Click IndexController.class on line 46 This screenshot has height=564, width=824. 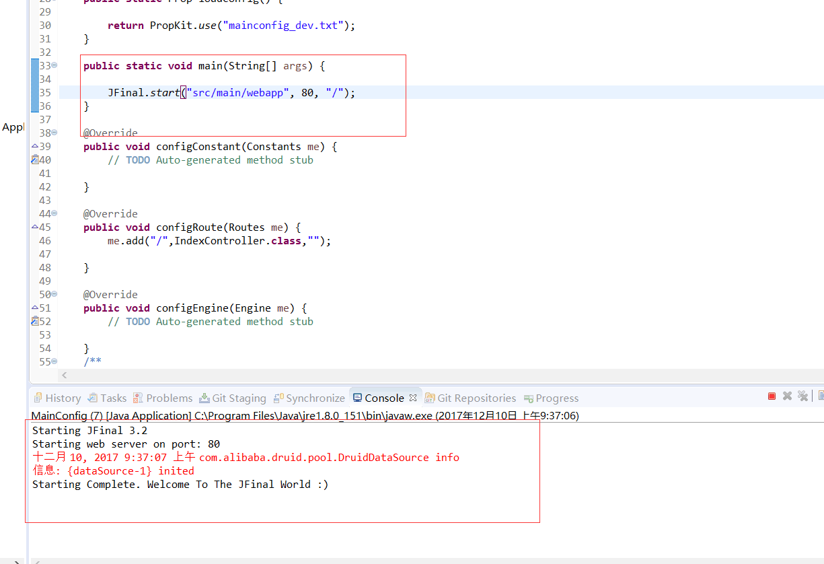238,240
